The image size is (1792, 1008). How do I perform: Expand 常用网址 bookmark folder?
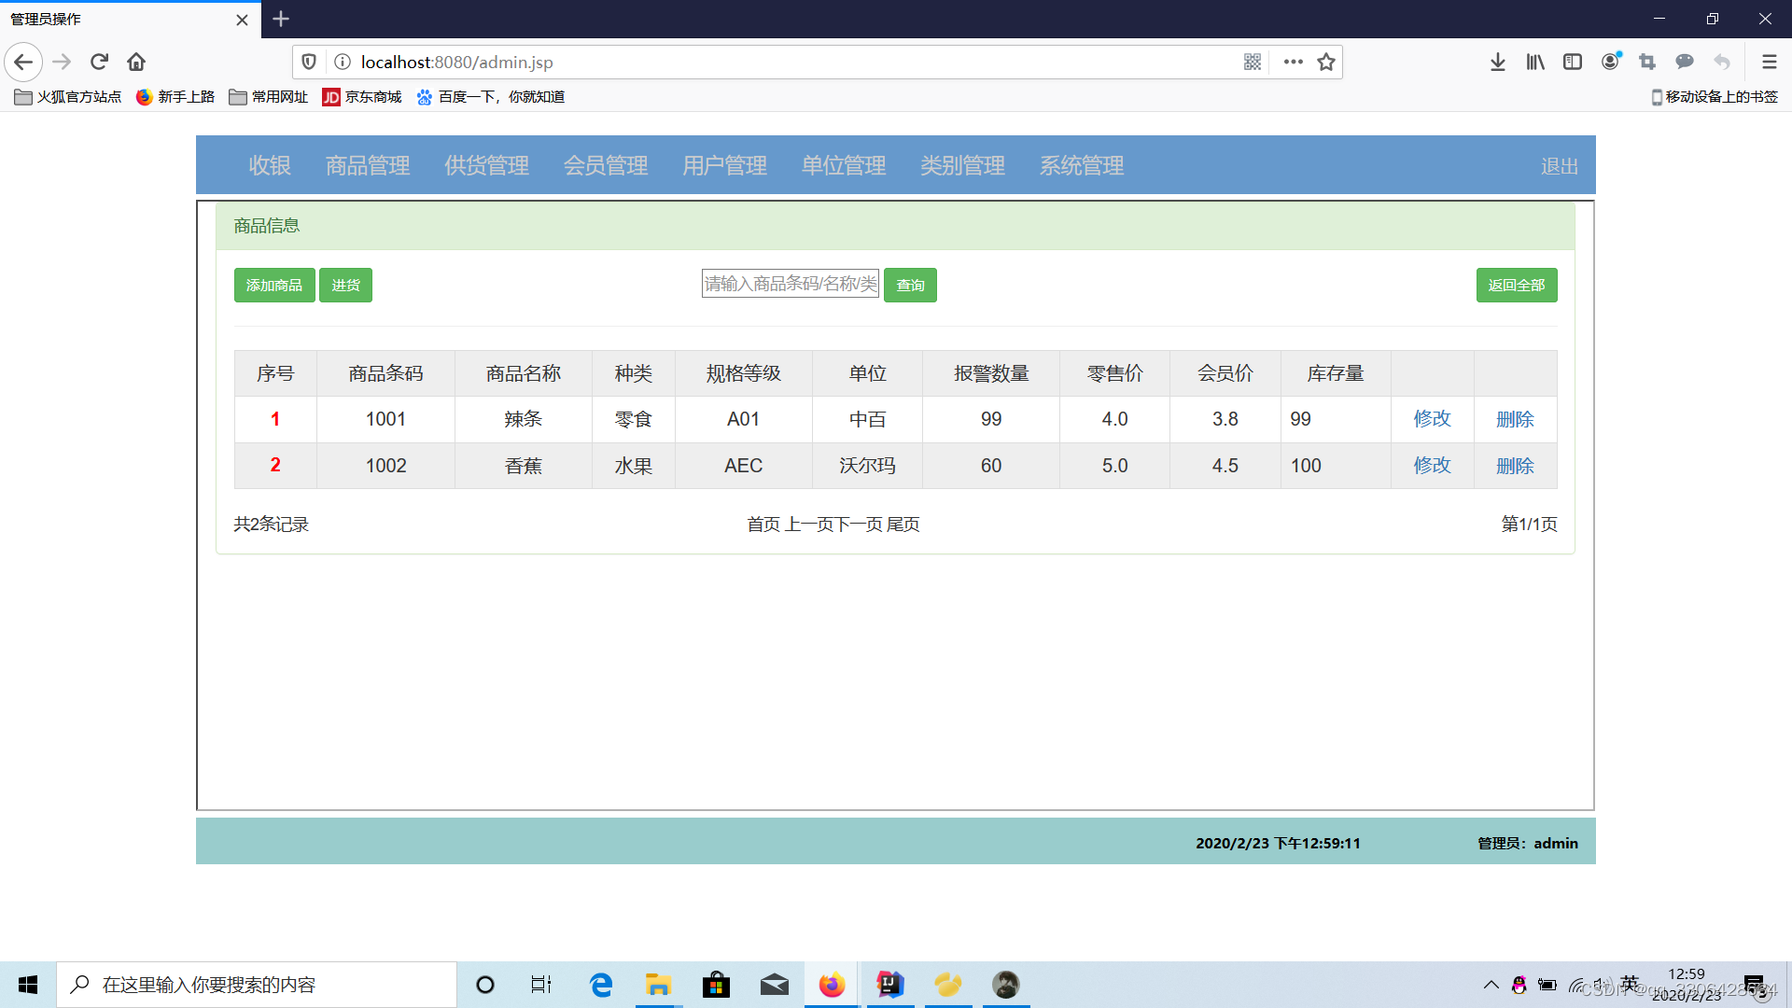269,97
